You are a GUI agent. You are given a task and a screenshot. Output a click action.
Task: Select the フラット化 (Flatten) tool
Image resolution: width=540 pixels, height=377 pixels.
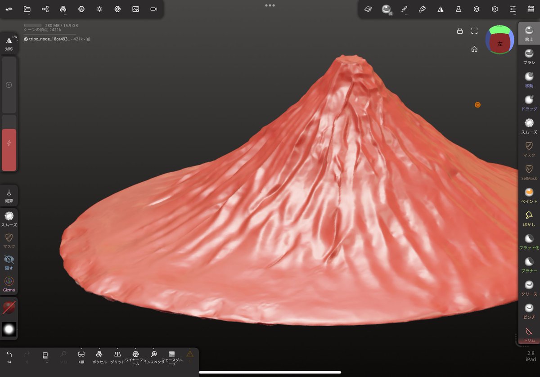pos(529,242)
